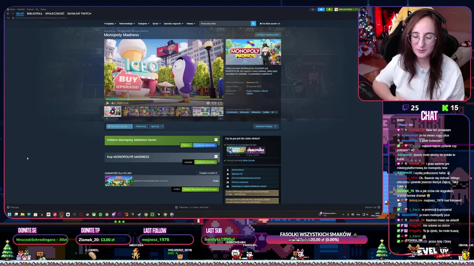The height and width of the screenshot is (266, 474).
Task: Open Windows Start menu
Action: click(10, 214)
